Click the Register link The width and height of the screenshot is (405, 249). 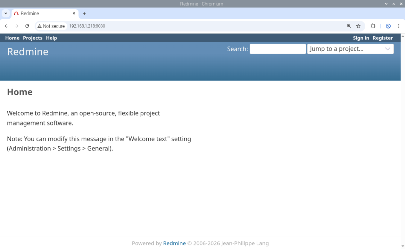(383, 38)
